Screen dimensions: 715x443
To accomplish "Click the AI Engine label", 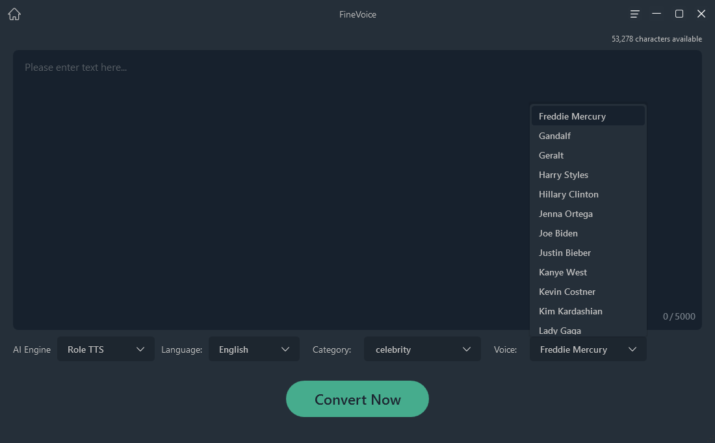I will point(32,349).
